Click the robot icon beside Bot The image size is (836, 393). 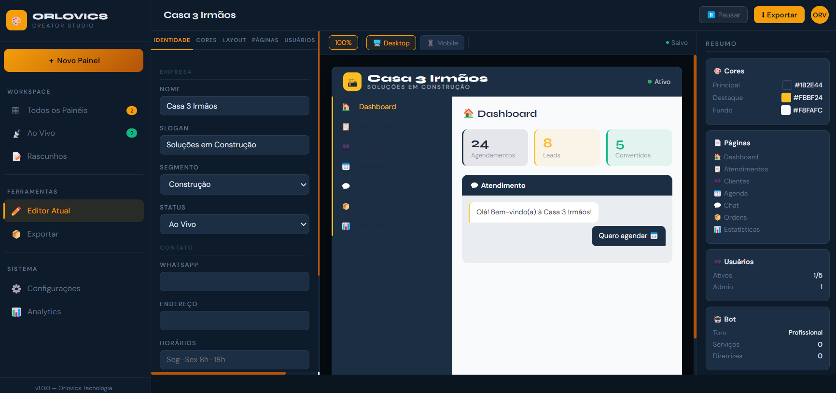tap(717, 319)
